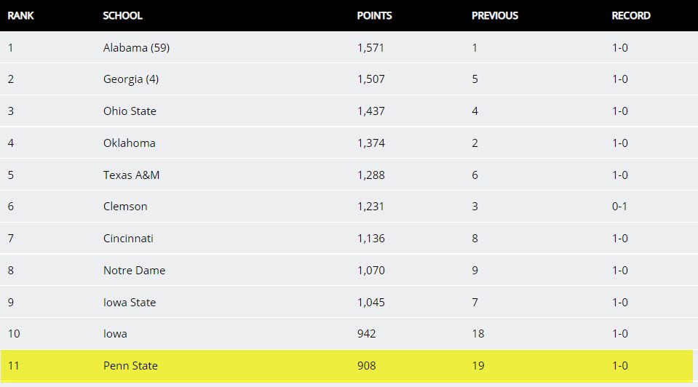Select Clemson's 0-1 record cell
The height and width of the screenshot is (387, 698).
coord(619,207)
